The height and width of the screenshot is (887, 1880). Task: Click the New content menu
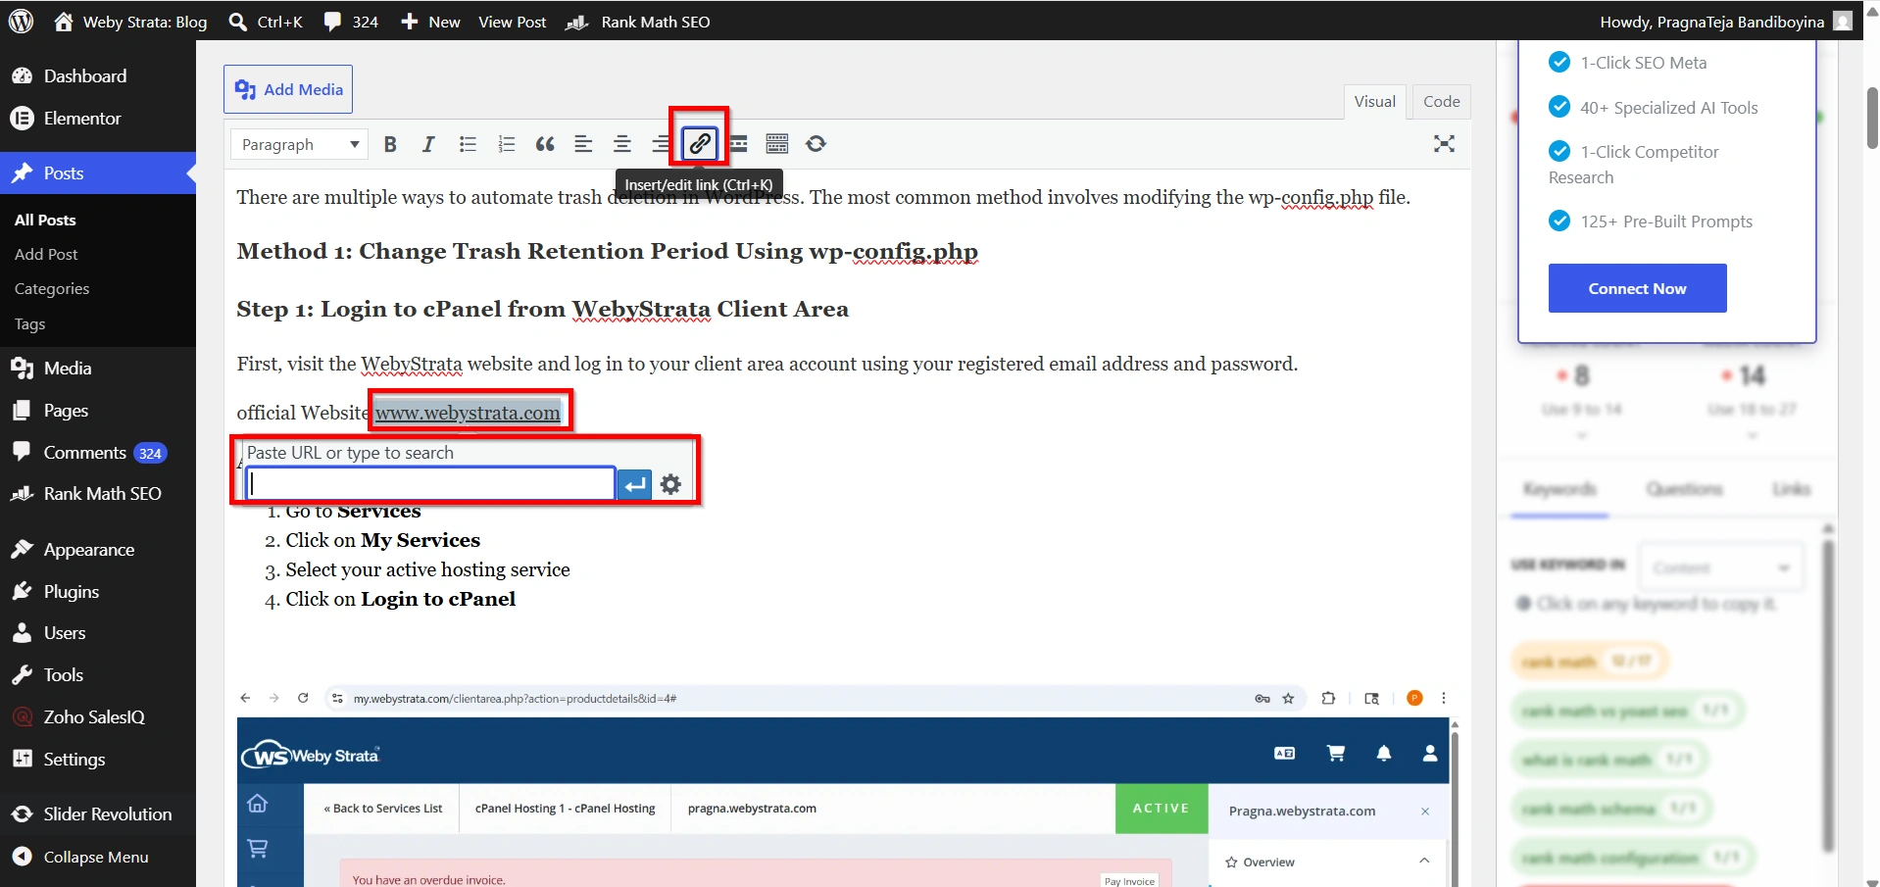pyautogui.click(x=430, y=22)
